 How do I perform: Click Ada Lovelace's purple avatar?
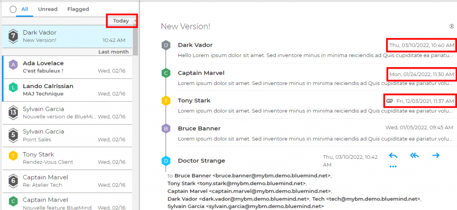coord(13,65)
